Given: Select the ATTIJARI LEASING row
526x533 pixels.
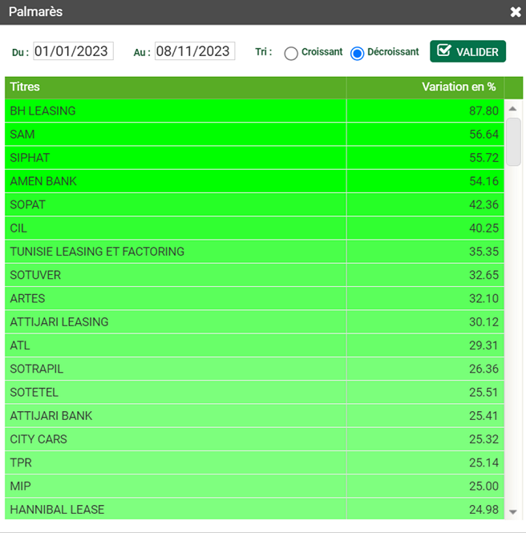Looking at the screenshot, I should pyautogui.click(x=254, y=322).
